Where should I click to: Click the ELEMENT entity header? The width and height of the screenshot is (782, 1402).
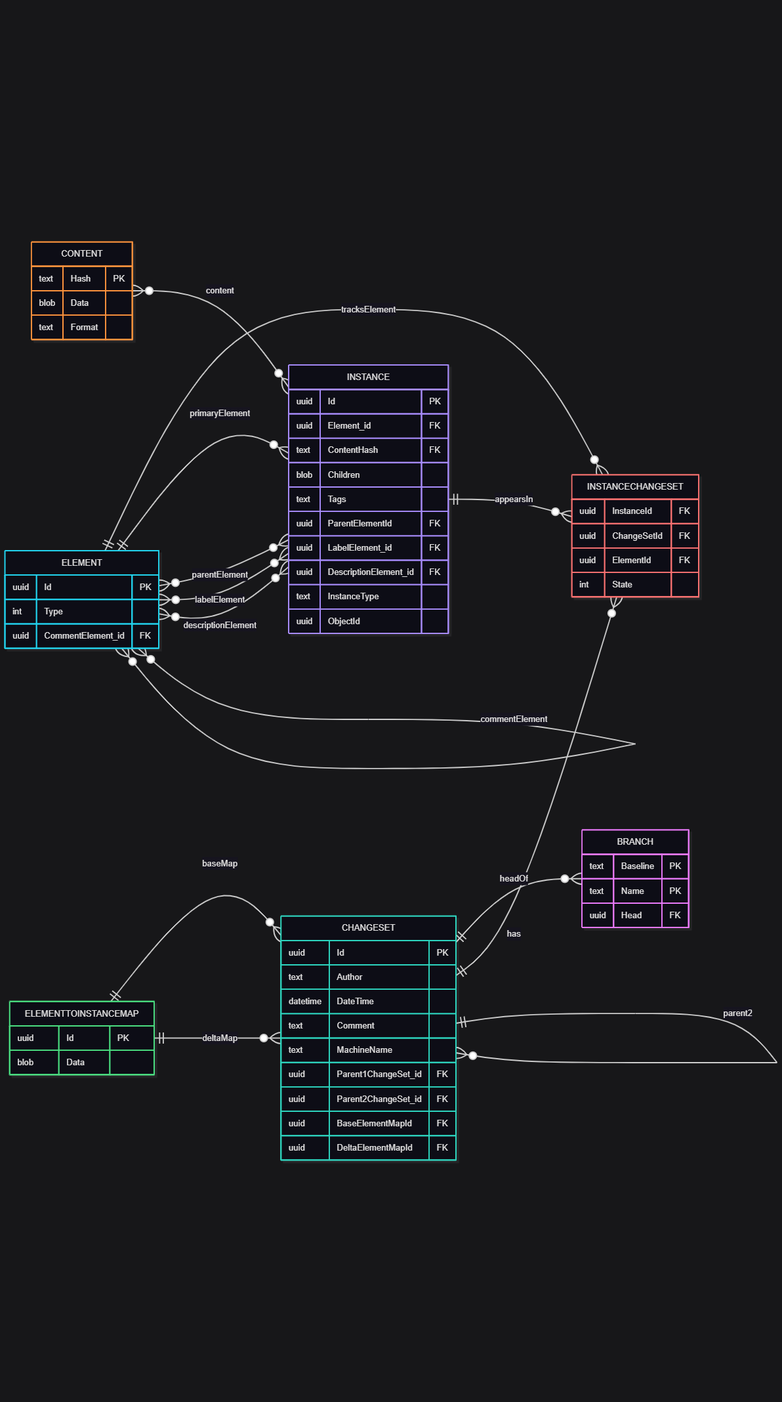coord(81,563)
